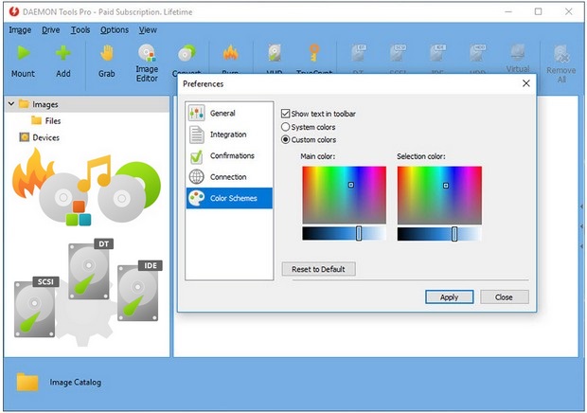Click the Close button in Preferences
This screenshot has width=587, height=413.
tap(505, 296)
